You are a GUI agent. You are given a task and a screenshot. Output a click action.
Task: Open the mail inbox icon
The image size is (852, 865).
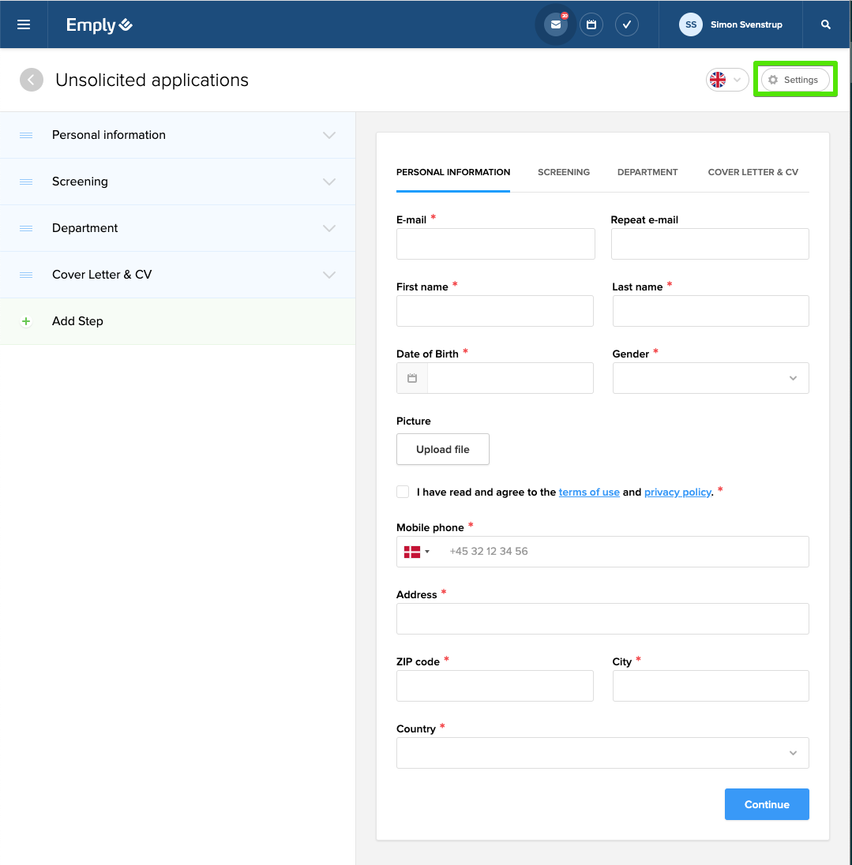tap(556, 24)
